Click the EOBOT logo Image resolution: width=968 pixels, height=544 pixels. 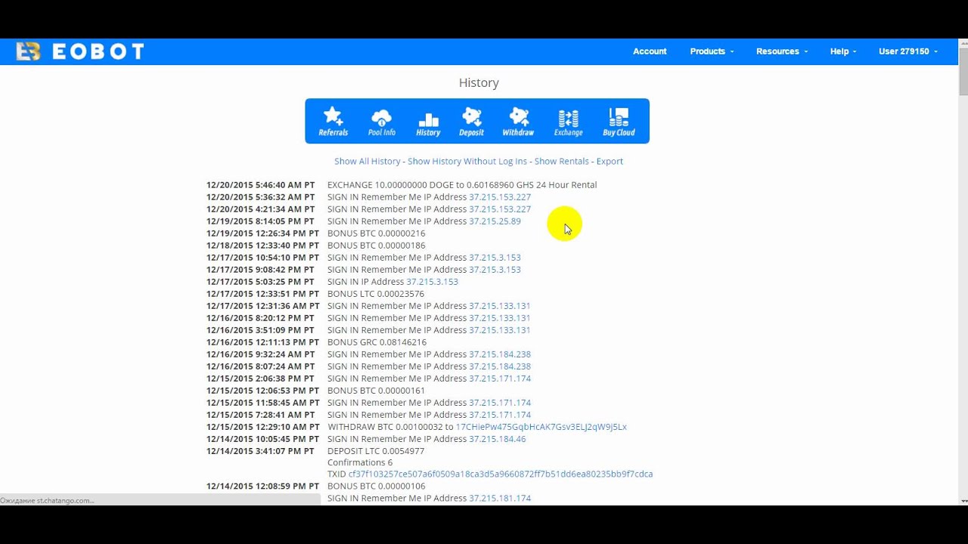coord(80,51)
